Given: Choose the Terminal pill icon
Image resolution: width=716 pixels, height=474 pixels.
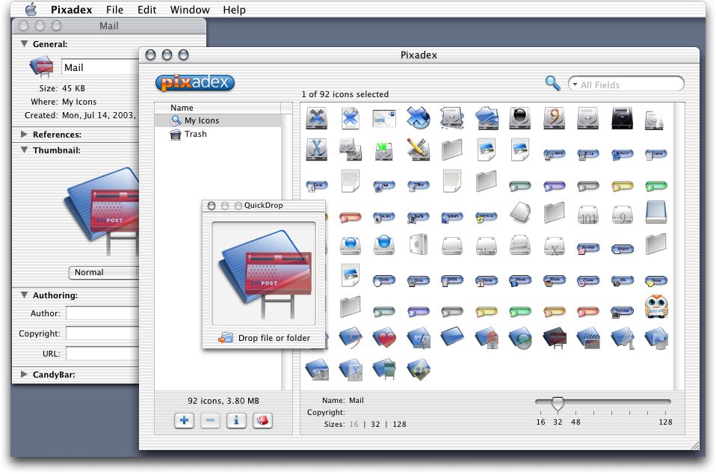Looking at the screenshot, I should pyautogui.click(x=622, y=312).
